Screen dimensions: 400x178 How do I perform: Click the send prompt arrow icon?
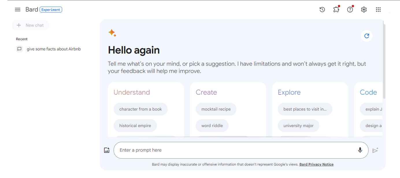click(375, 150)
